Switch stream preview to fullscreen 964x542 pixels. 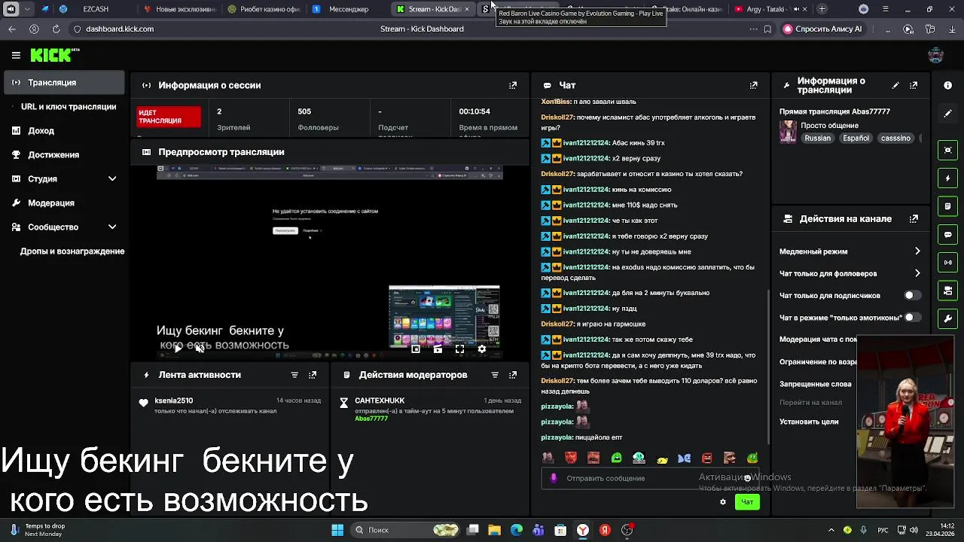[x=459, y=349]
